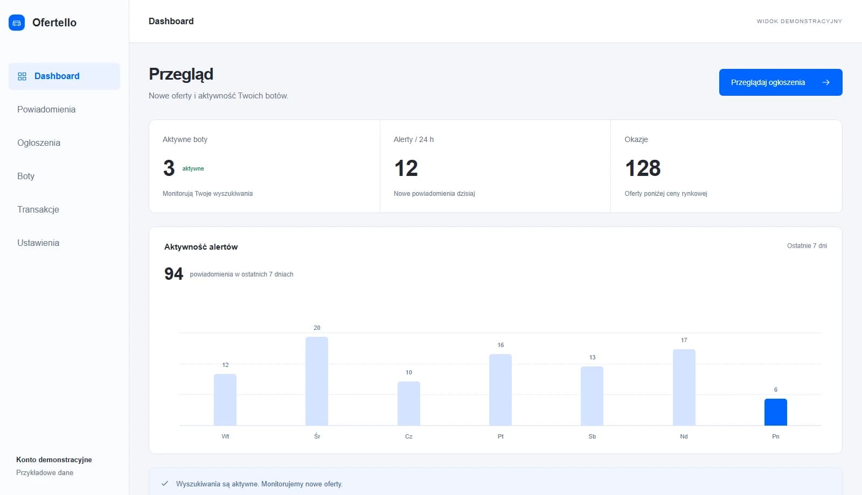The width and height of the screenshot is (862, 495).
Task: Click the "Przegląd" page heading
Action: point(181,74)
